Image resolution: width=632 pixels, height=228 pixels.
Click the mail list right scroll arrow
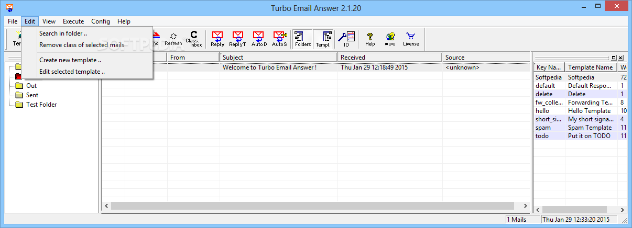(526, 206)
